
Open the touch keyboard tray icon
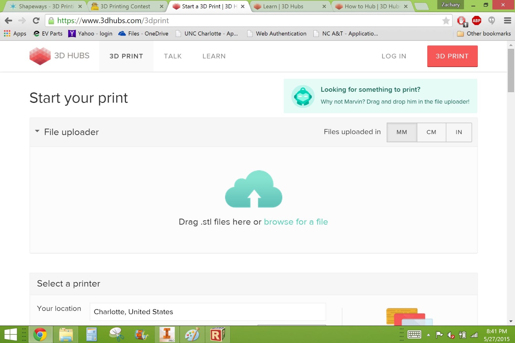pos(414,334)
